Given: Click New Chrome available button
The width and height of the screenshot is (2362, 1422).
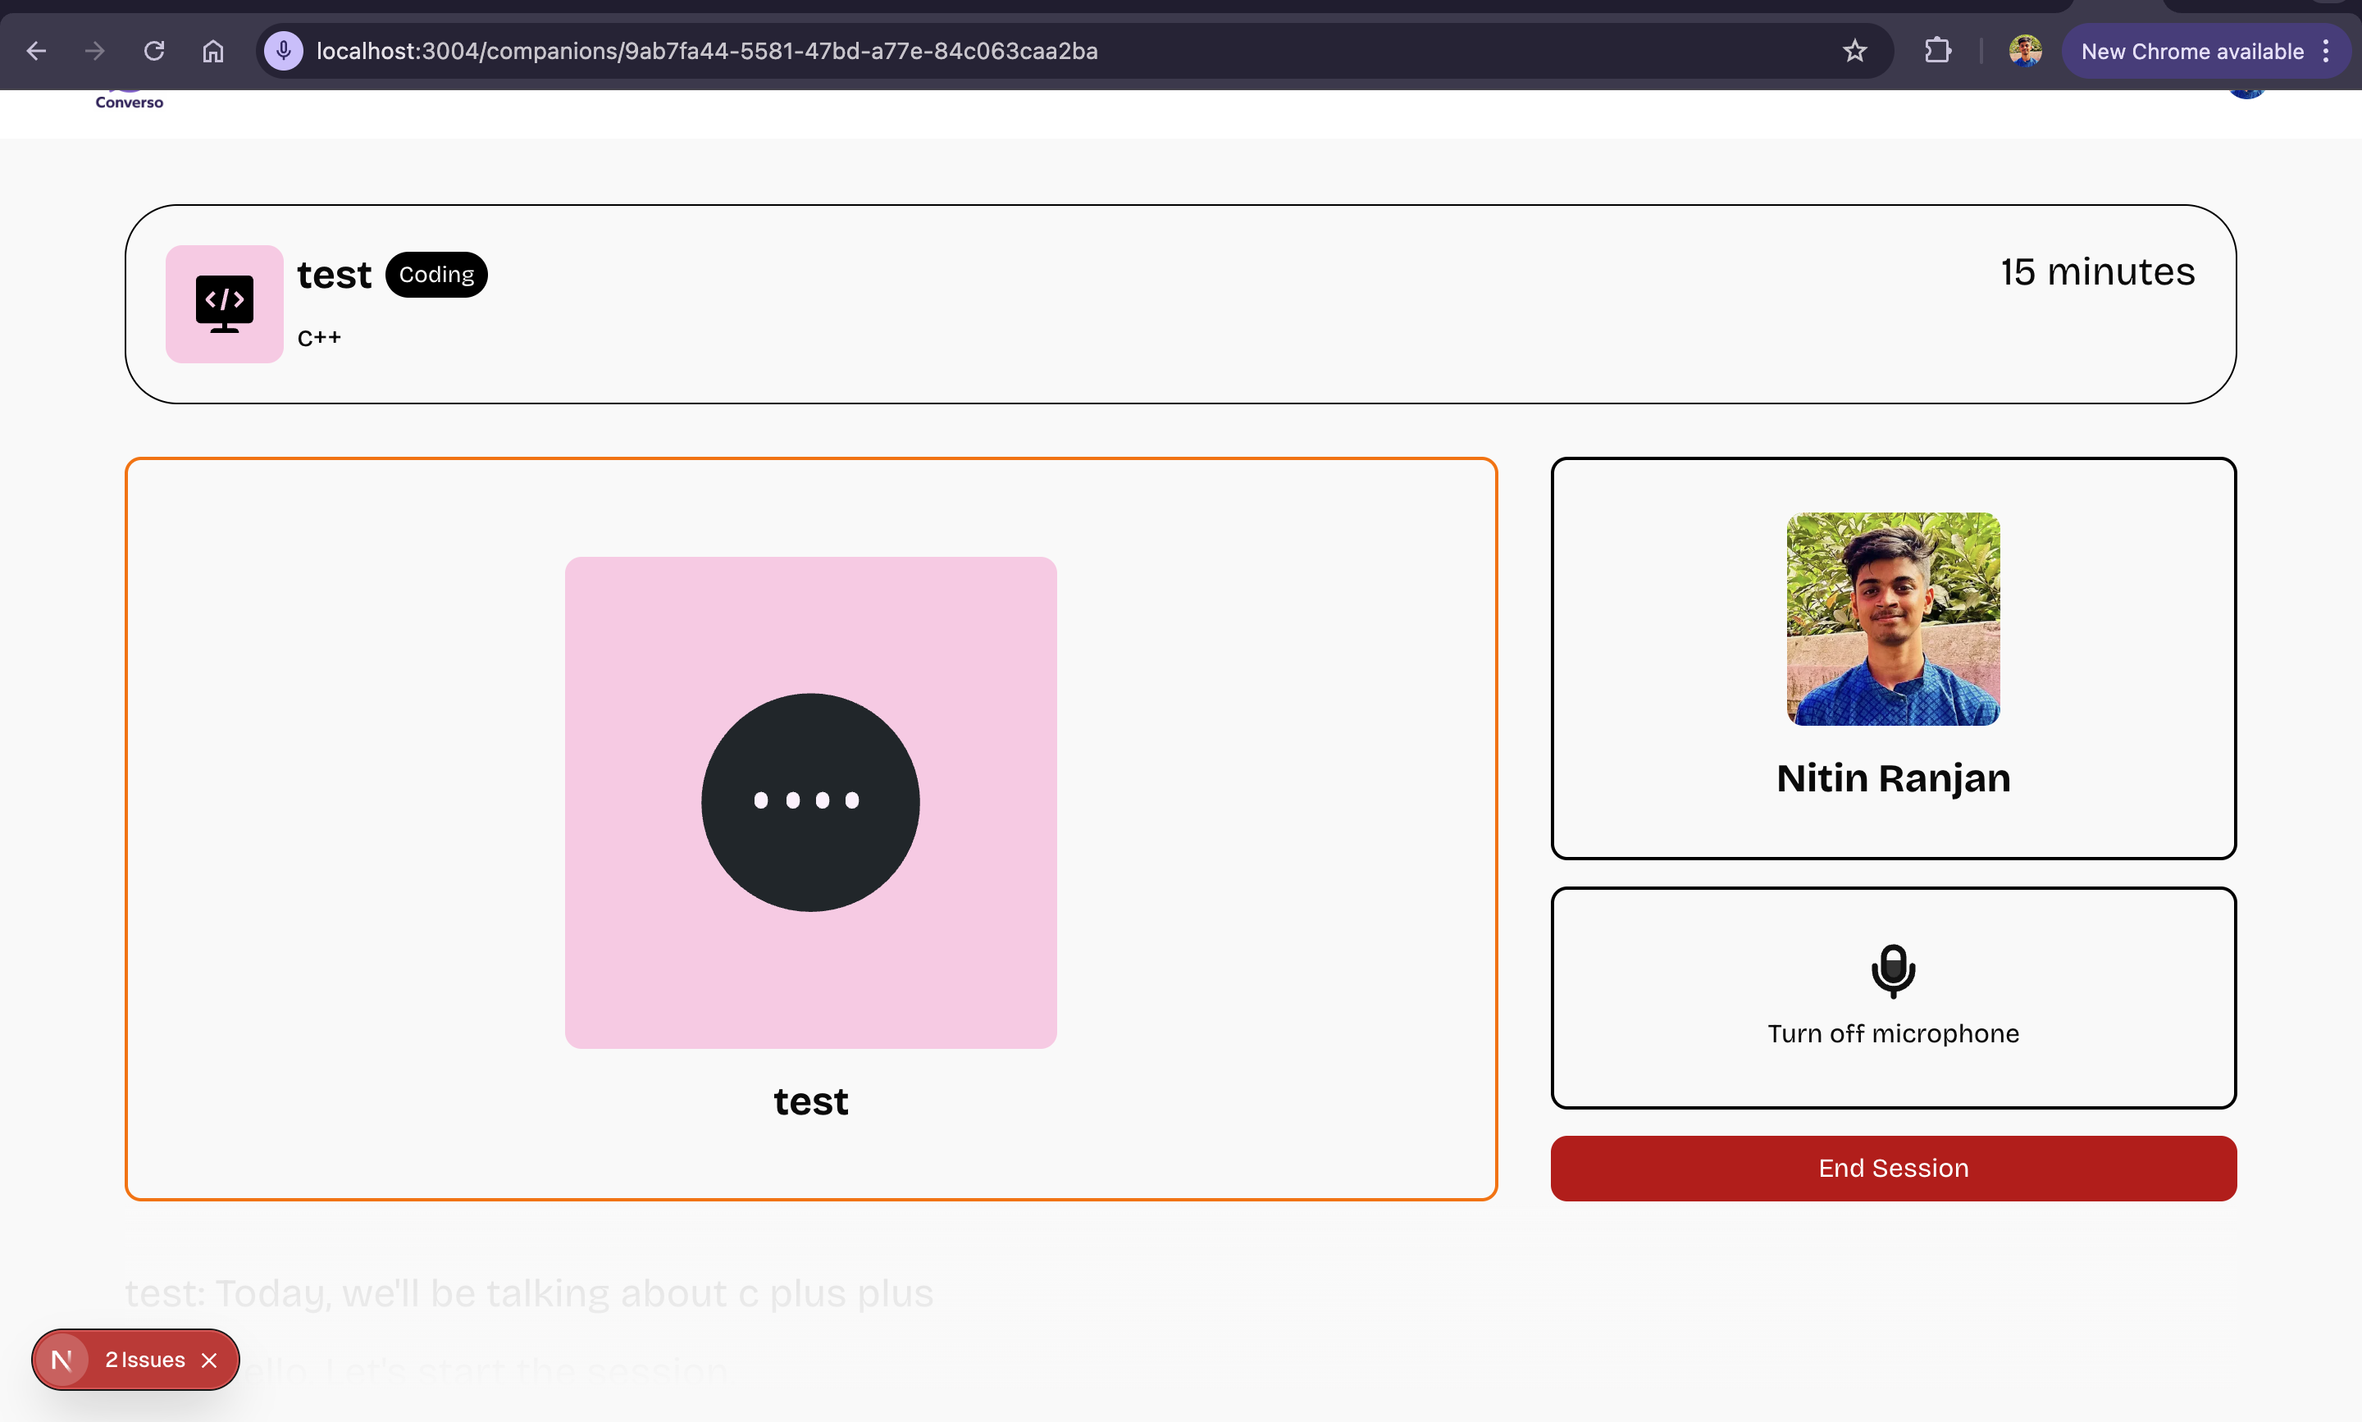Looking at the screenshot, I should pos(2191,52).
